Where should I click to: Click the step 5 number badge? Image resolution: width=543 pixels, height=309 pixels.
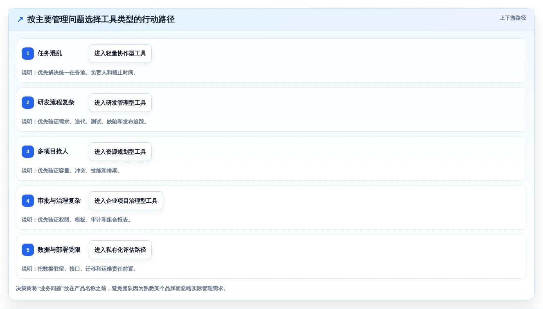pos(28,250)
